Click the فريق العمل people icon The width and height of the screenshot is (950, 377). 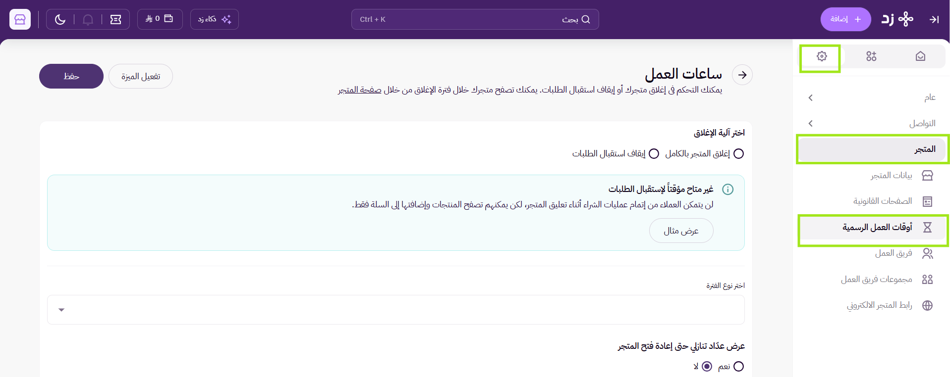point(928,253)
